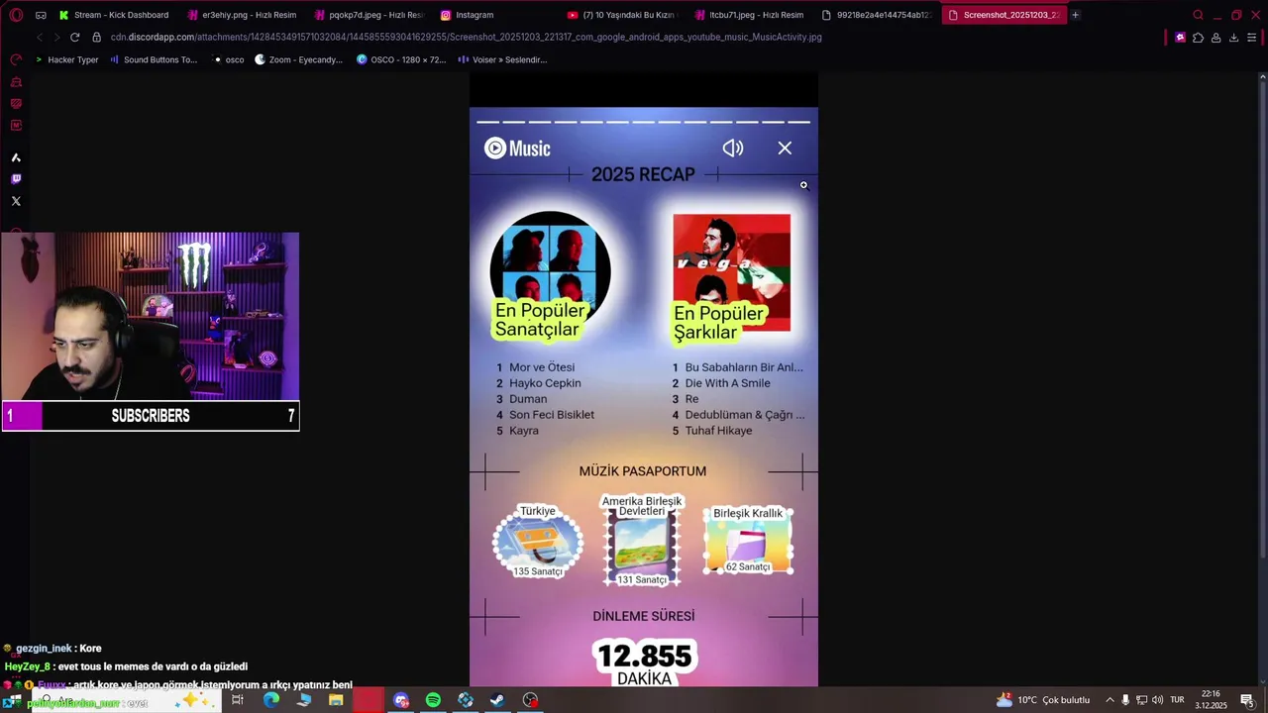Click the YouTube Music logo
Viewport: 1268px width, 713px height.
pyautogui.click(x=517, y=149)
